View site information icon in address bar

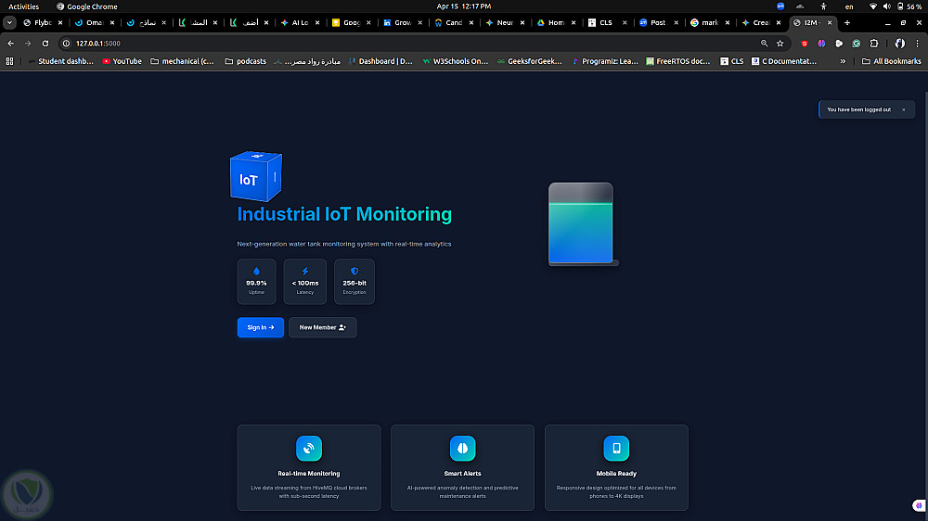click(x=66, y=44)
